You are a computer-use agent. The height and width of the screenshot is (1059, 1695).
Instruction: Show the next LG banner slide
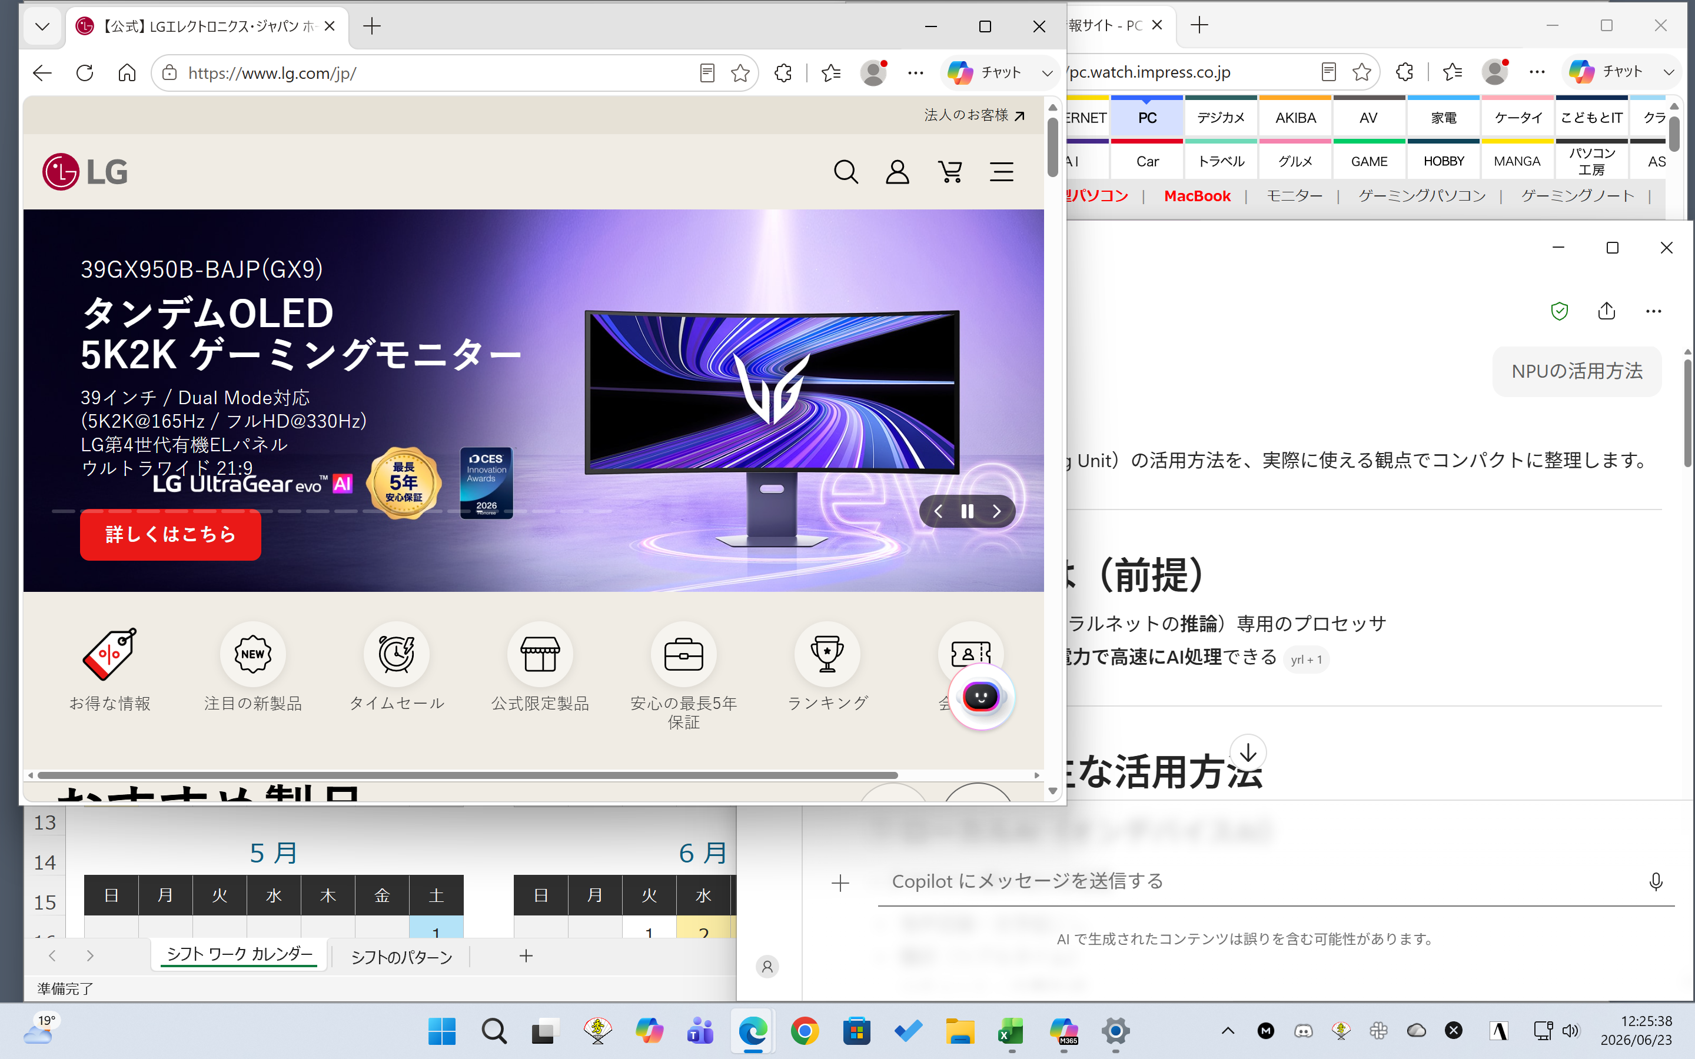(x=996, y=511)
